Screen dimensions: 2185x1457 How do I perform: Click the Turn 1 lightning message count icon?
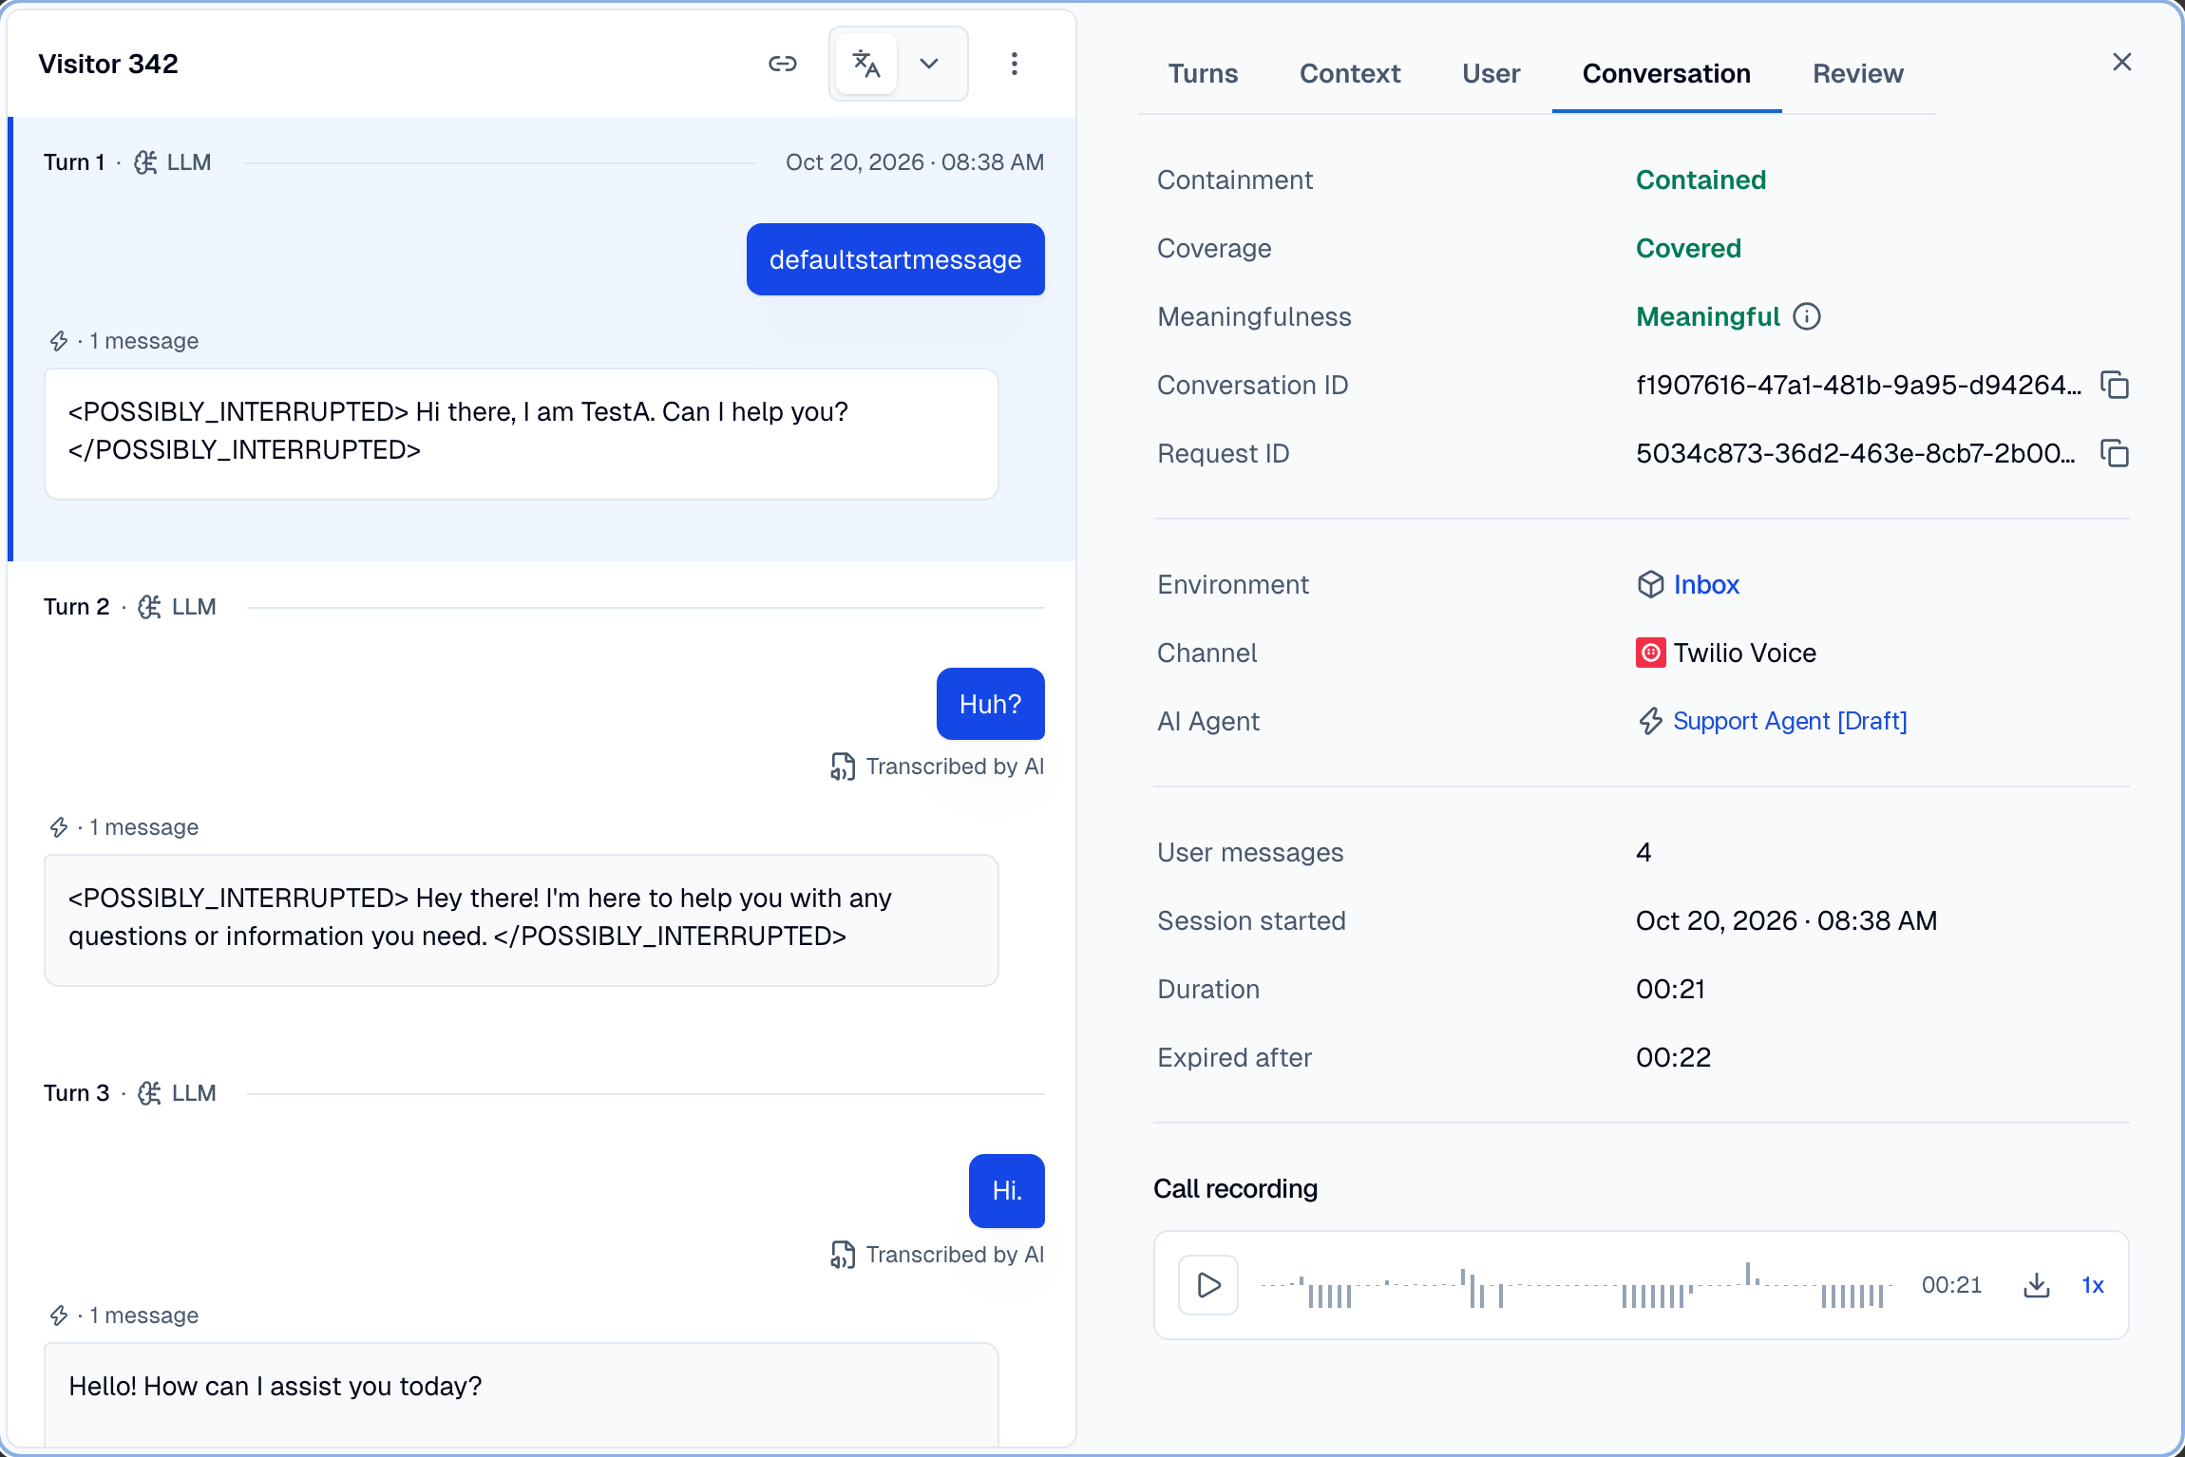(x=59, y=341)
